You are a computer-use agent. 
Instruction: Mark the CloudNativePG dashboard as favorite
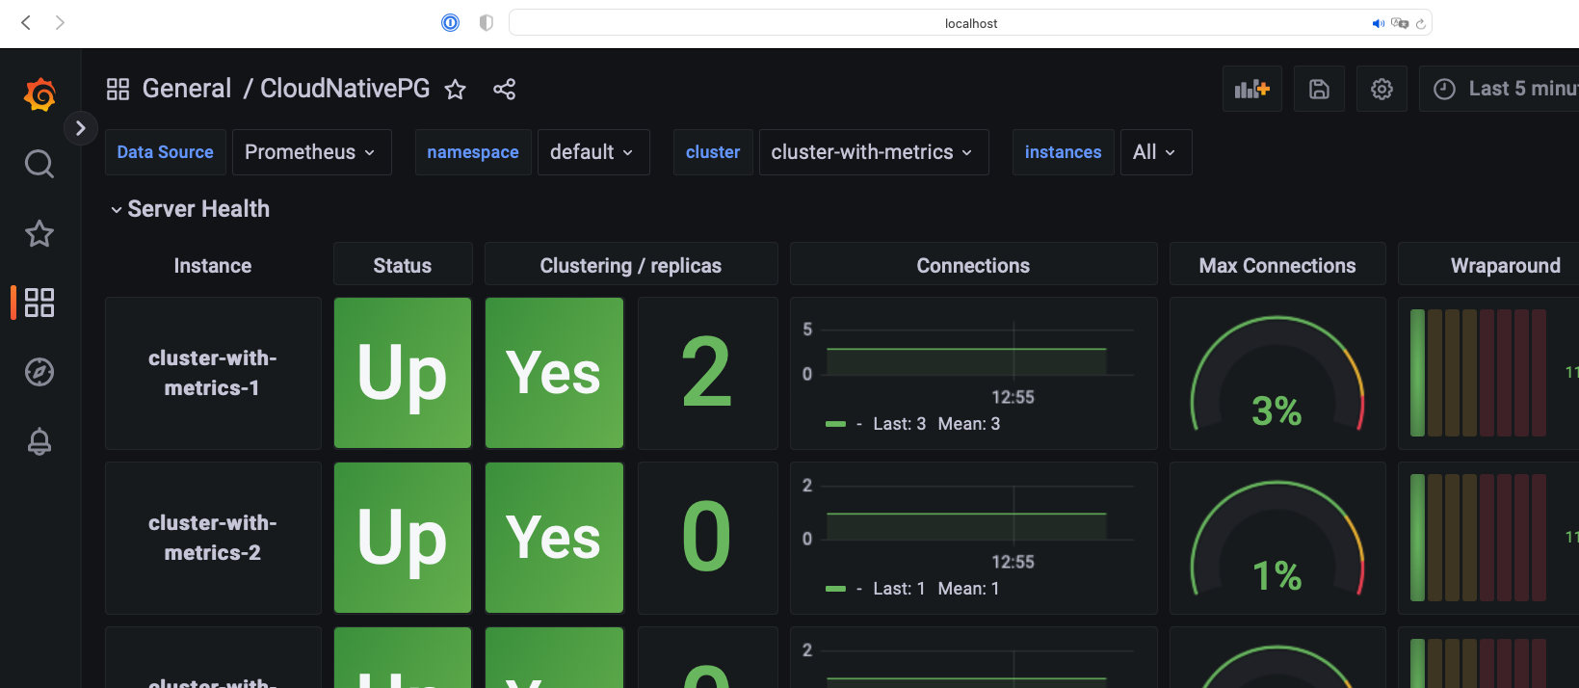coord(456,90)
